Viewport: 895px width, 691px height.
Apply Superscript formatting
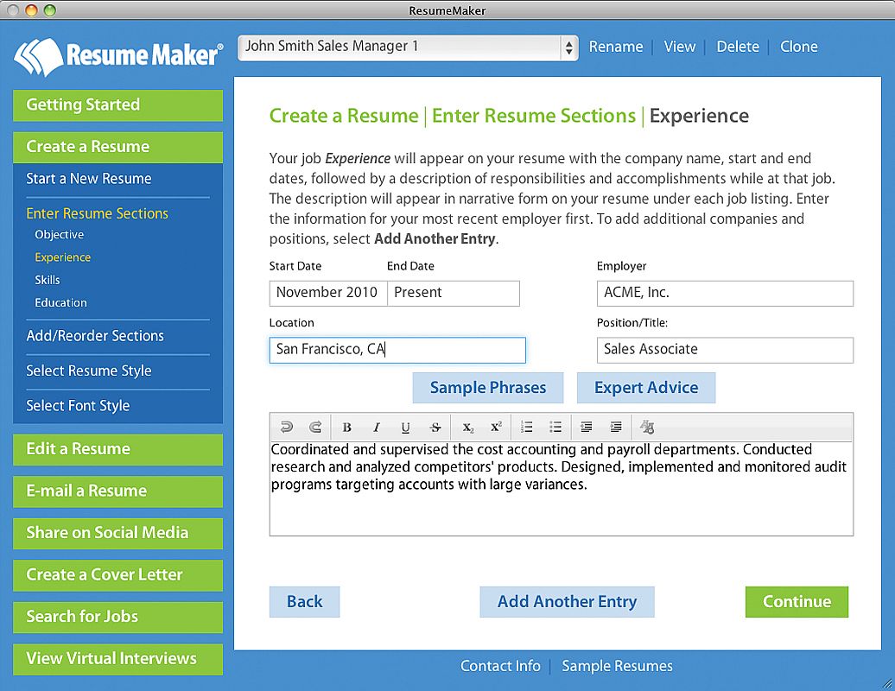click(x=497, y=427)
